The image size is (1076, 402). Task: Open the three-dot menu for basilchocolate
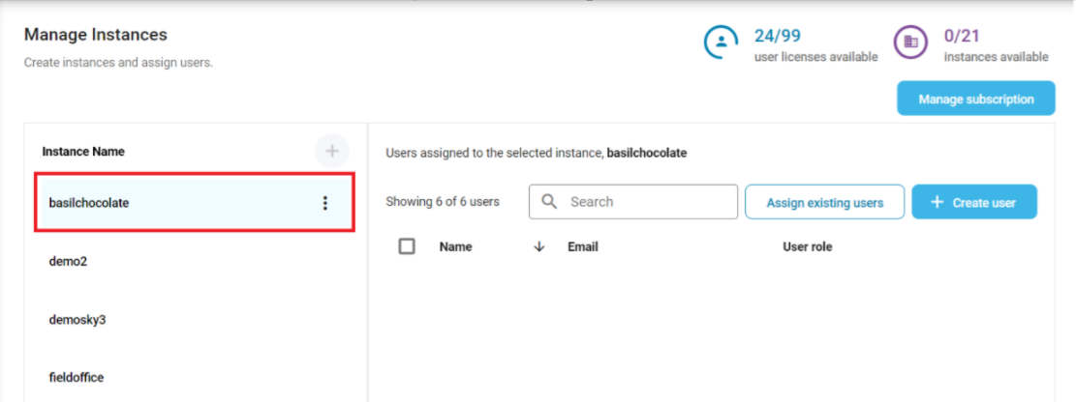(325, 203)
